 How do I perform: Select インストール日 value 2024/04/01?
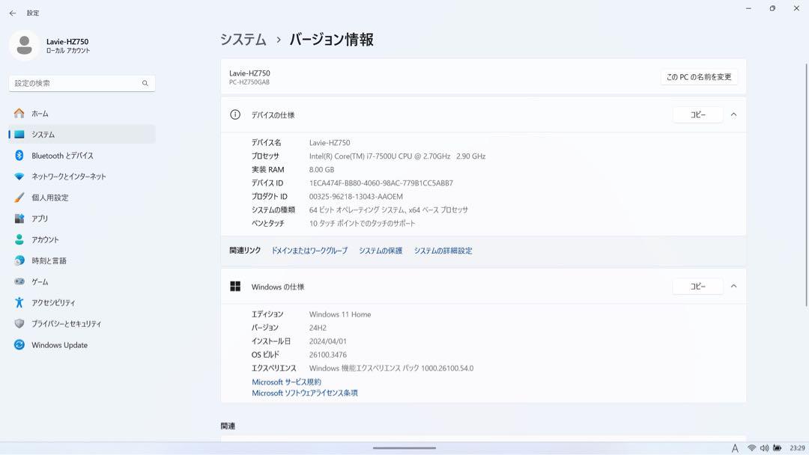point(328,341)
